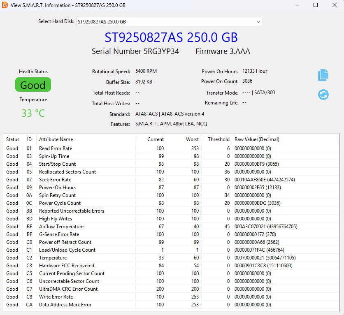This screenshot has height=315, width=344.
Task: Select the Power Cycle Count row
Action: [171, 203]
